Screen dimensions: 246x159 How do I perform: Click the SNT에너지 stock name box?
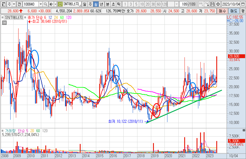point(72,4)
